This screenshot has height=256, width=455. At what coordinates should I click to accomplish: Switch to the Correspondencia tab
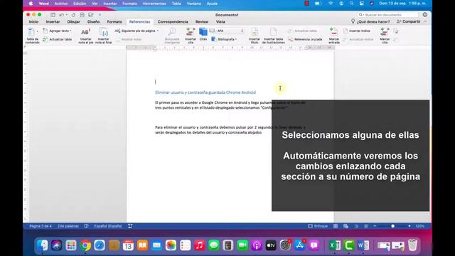pos(173,22)
